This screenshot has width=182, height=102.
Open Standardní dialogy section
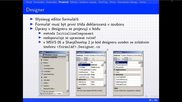click(x=128, y=2)
